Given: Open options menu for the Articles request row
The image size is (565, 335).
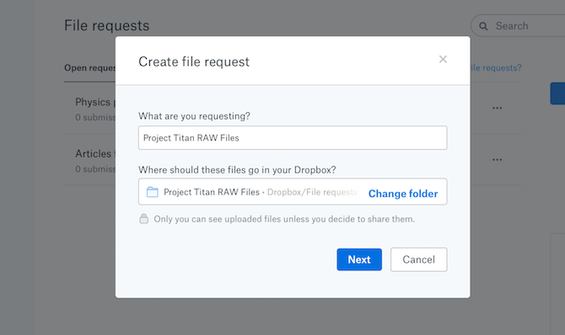Looking at the screenshot, I should (498, 159).
